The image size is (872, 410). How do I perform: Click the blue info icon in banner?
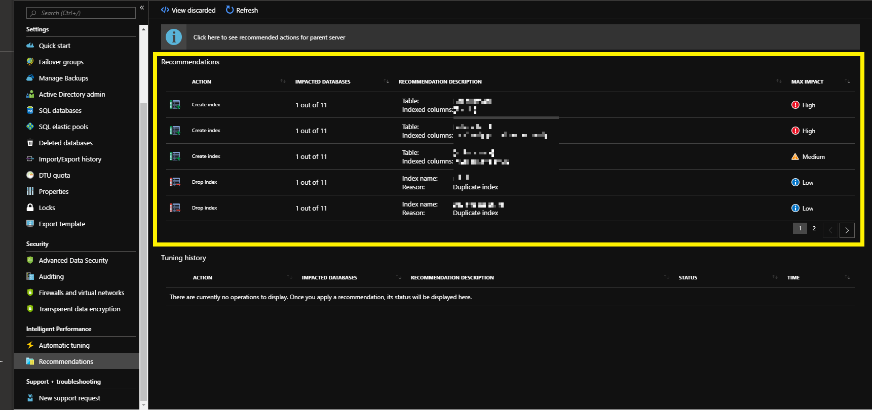point(174,37)
